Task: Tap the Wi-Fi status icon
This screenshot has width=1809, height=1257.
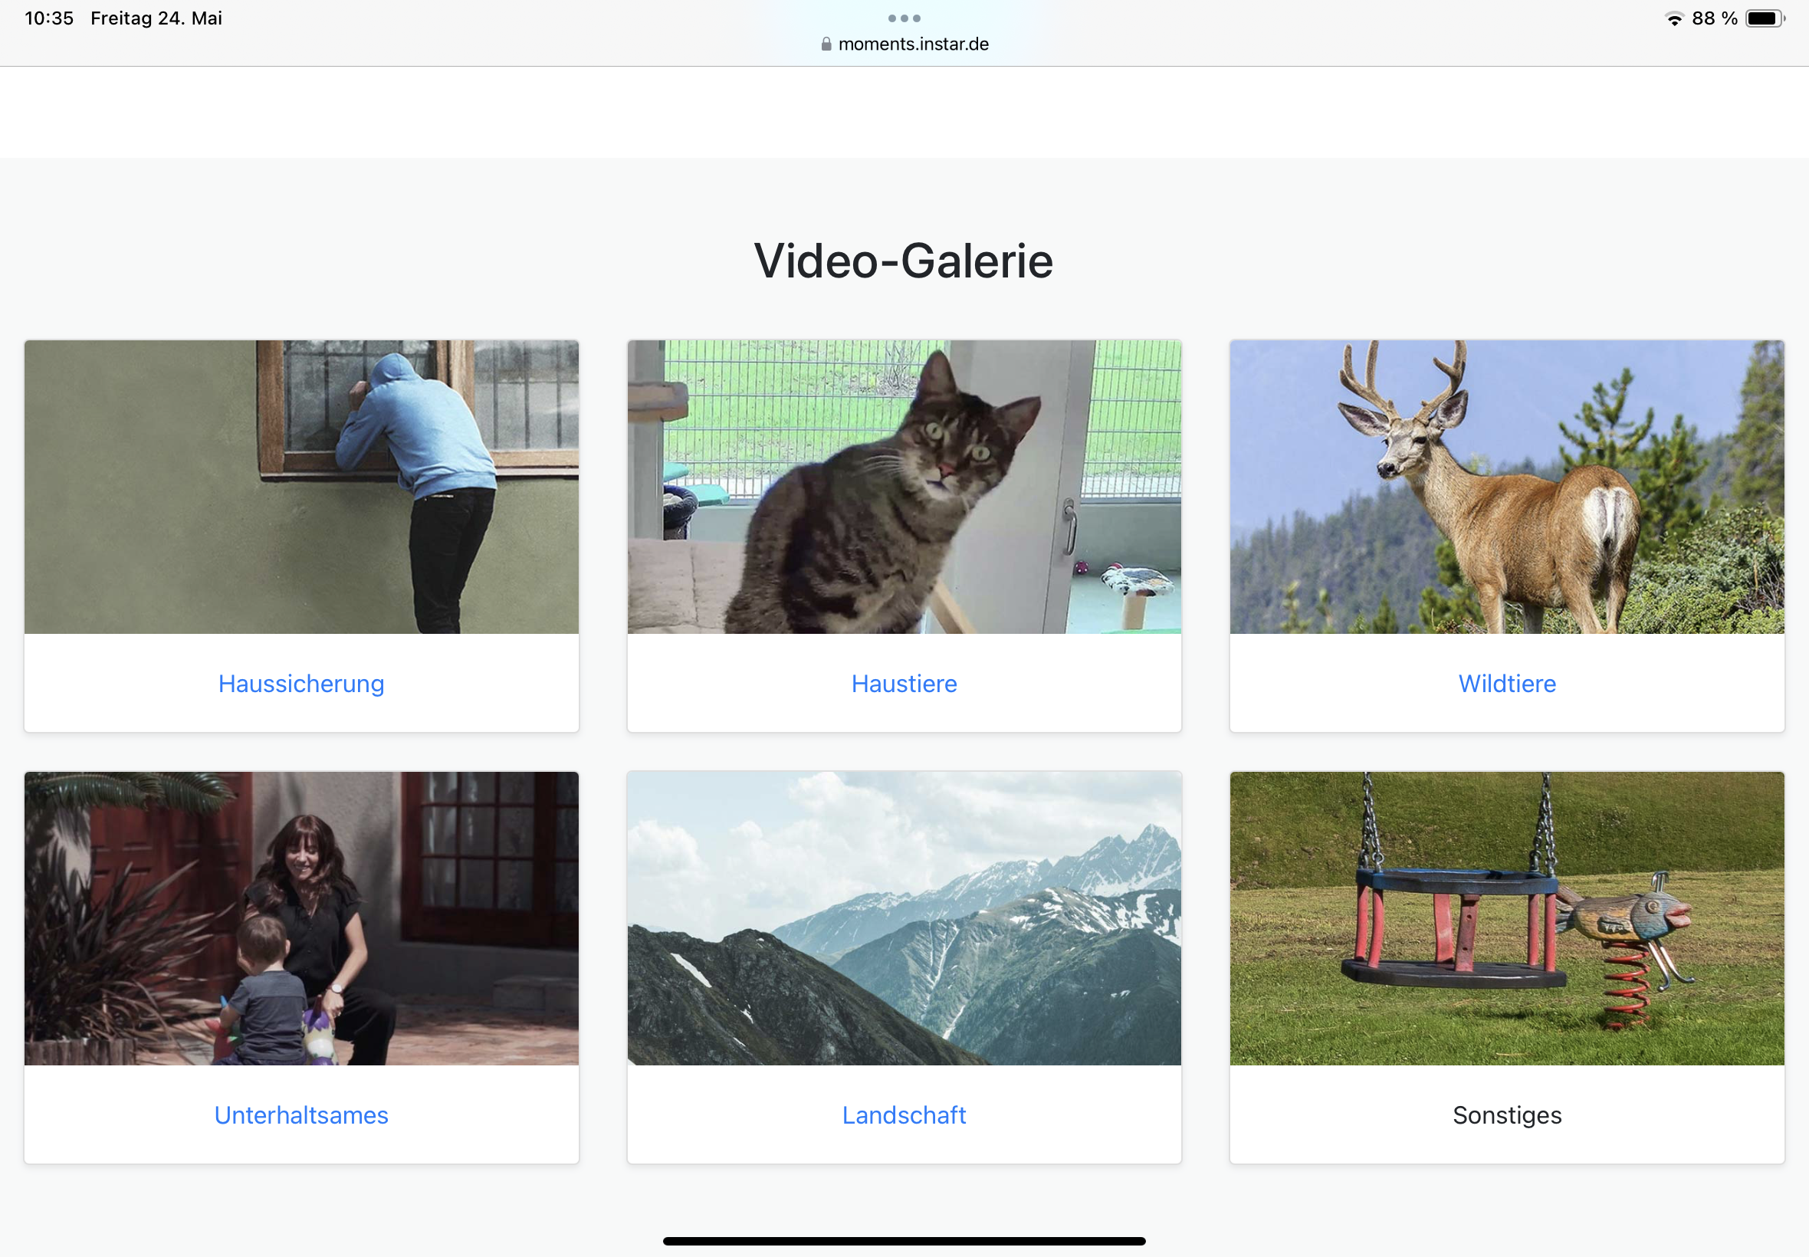Action: pyautogui.click(x=1674, y=19)
